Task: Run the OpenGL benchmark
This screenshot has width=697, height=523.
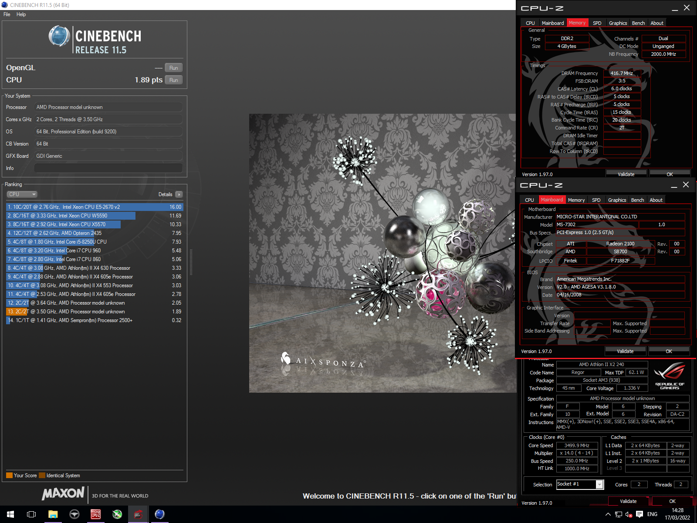Action: [174, 68]
